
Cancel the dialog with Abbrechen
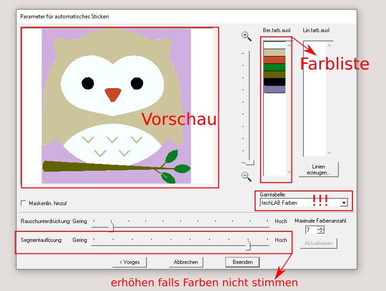pyautogui.click(x=186, y=262)
